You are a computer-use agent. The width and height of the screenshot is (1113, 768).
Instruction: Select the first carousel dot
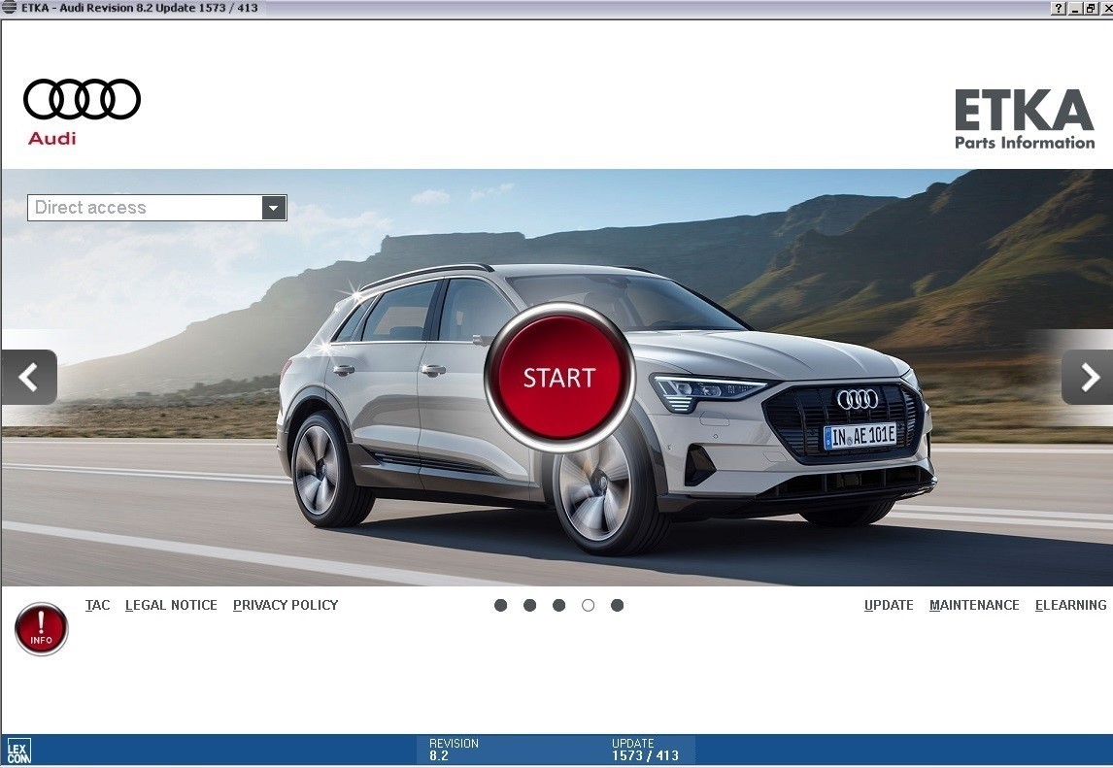(x=500, y=606)
